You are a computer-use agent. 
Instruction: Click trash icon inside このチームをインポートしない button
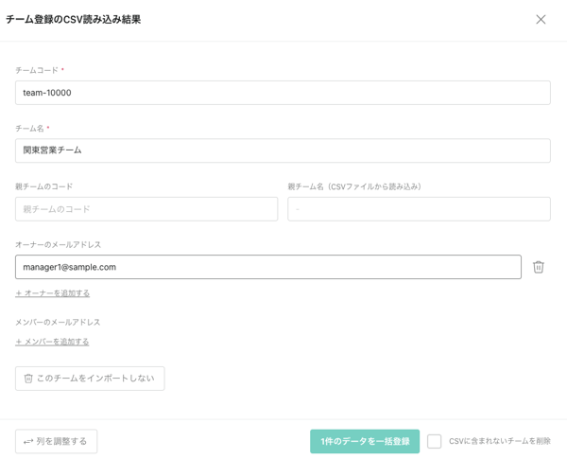pyautogui.click(x=28, y=379)
